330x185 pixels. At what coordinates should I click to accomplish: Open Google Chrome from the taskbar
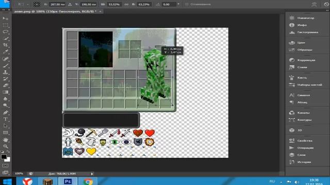tap(88, 181)
